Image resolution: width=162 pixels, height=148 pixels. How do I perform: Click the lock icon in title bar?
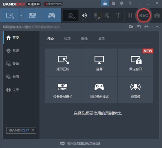pos(105,3)
